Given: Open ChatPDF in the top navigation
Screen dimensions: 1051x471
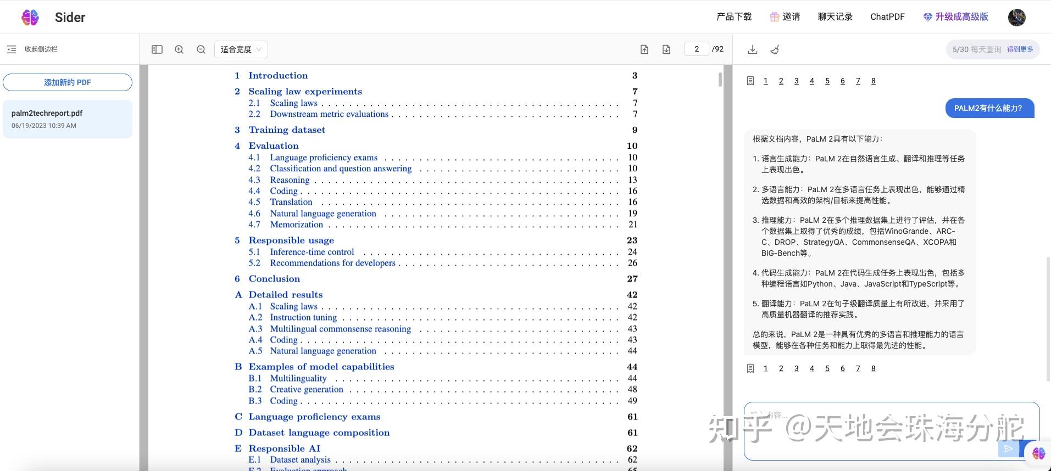Looking at the screenshot, I should [887, 17].
